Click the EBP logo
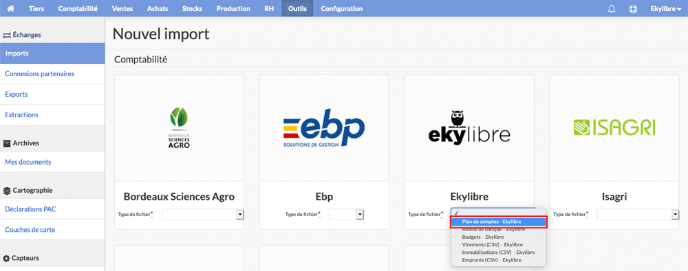Viewport: 688px width, 271px height. click(x=324, y=128)
